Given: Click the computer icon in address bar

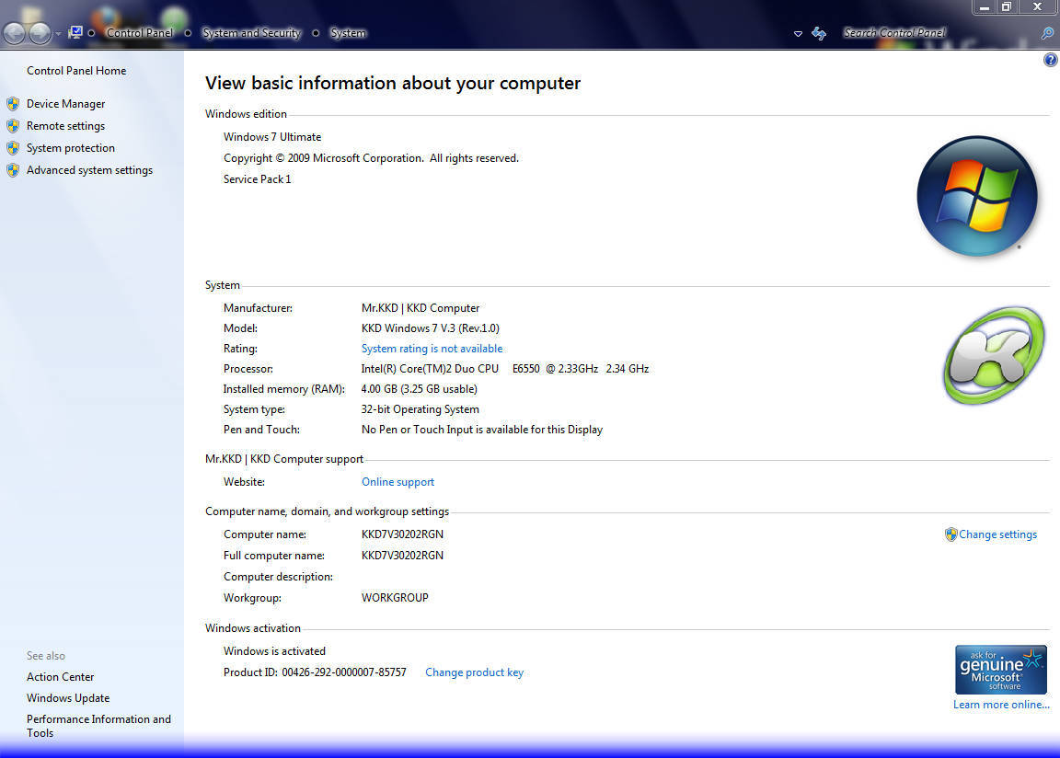Looking at the screenshot, I should [x=75, y=32].
